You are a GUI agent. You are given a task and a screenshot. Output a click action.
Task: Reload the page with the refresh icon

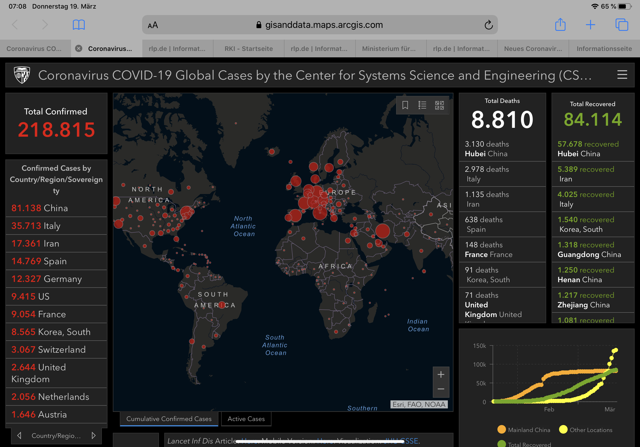488,25
